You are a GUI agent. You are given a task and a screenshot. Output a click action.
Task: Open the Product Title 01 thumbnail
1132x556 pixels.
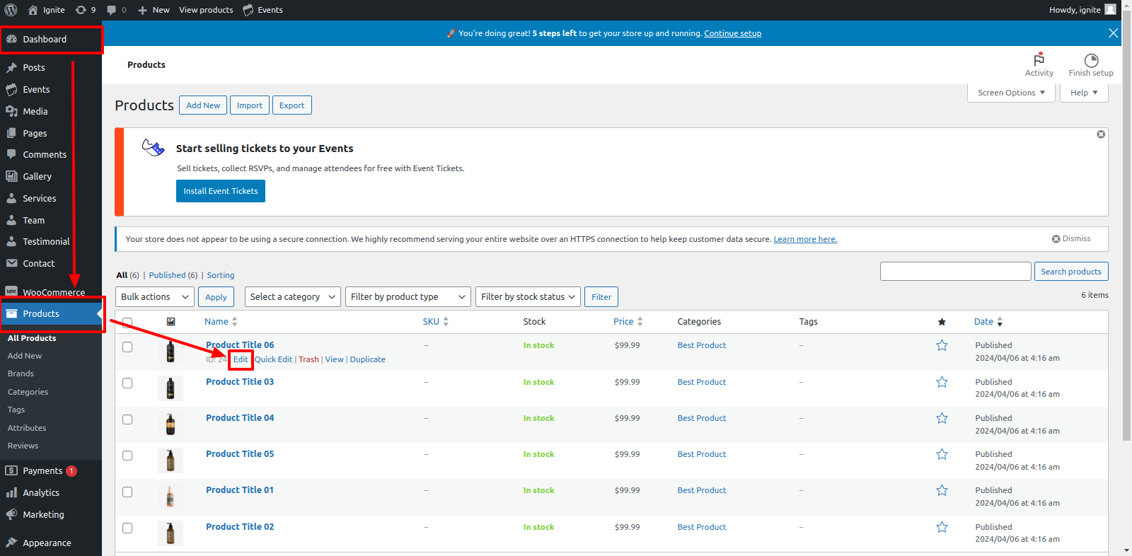point(171,497)
